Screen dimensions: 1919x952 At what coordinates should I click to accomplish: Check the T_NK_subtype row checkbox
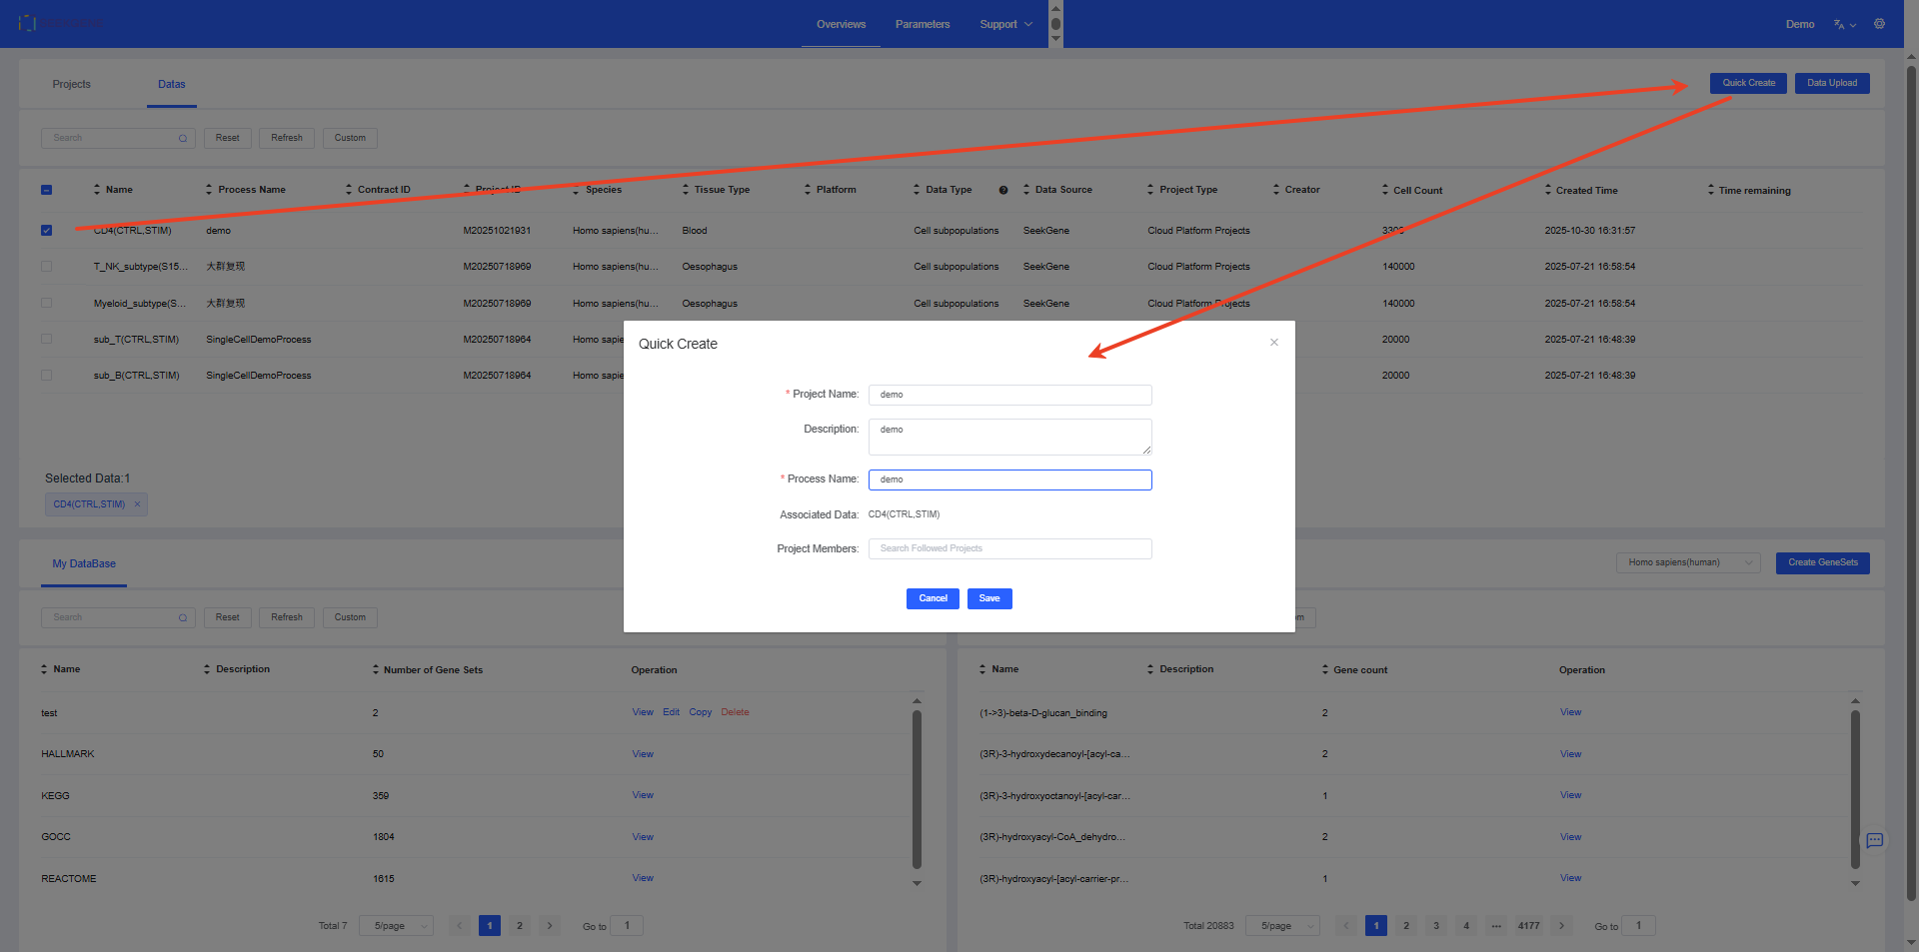tap(47, 267)
